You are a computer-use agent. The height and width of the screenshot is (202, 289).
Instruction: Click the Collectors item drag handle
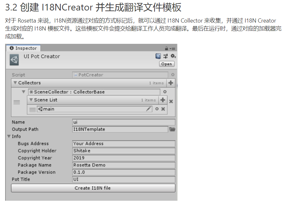click(17, 102)
